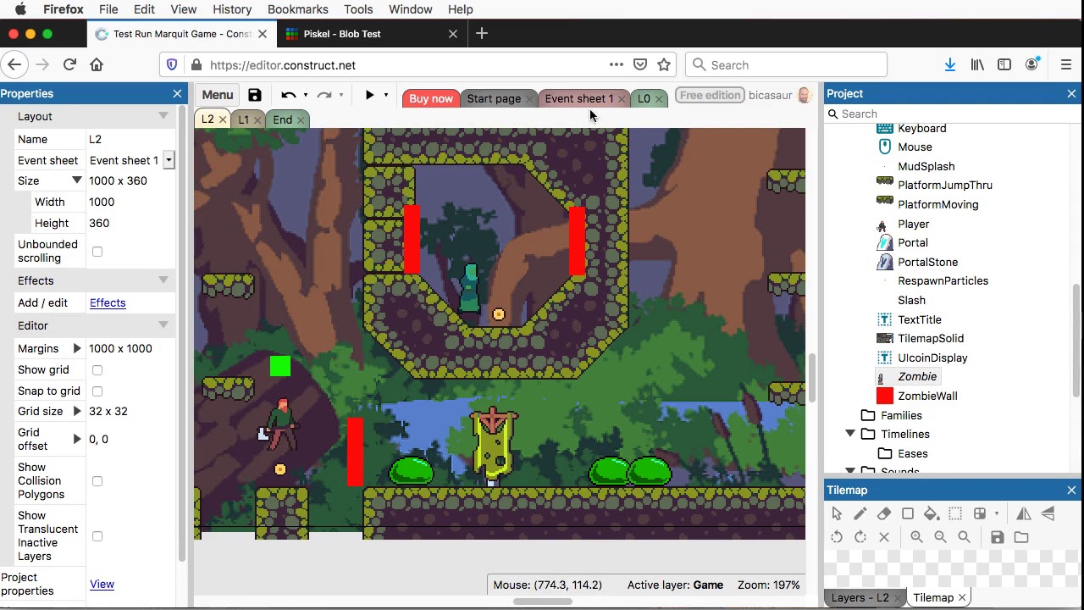Open the Construct Menu button

click(218, 95)
